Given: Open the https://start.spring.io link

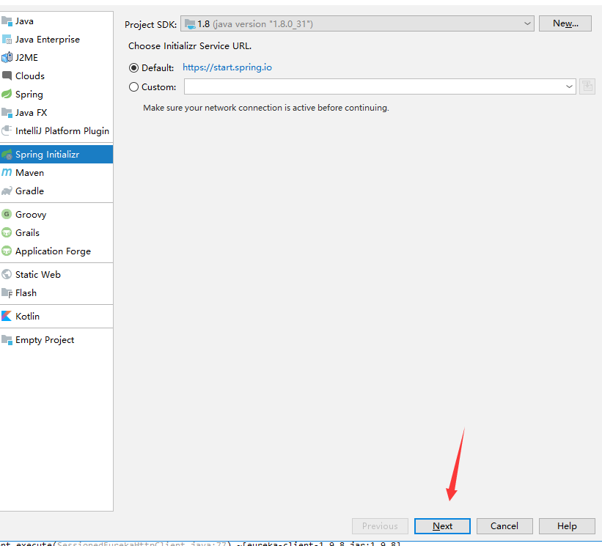Looking at the screenshot, I should coord(227,67).
